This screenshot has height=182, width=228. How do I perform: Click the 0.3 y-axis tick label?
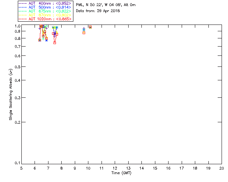17,98
